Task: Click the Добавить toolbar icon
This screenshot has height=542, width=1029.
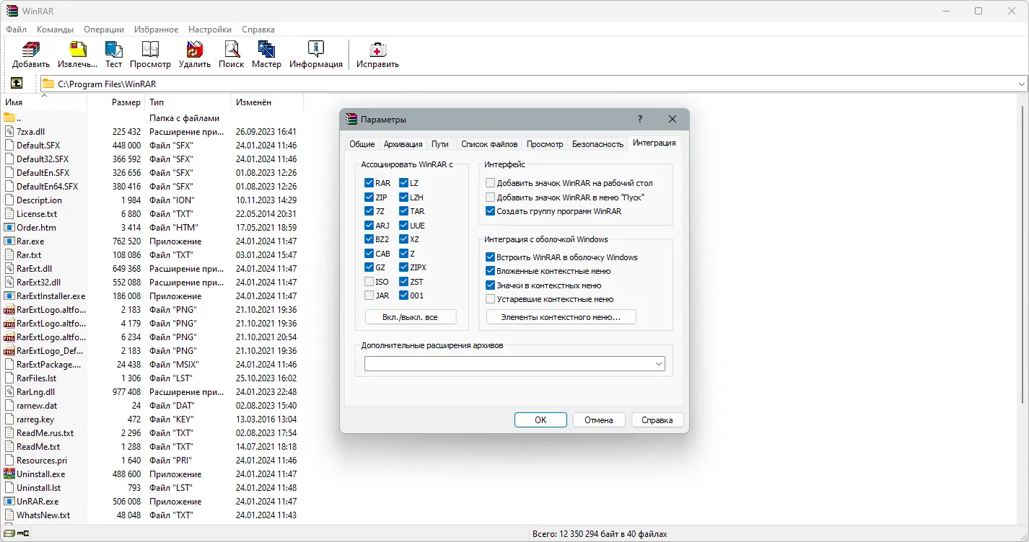Action: 30,49
